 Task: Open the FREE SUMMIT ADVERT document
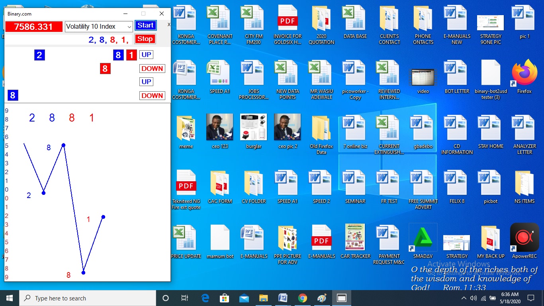point(423,190)
